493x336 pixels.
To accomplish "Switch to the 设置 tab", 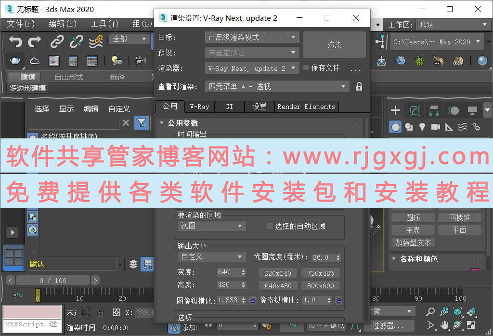I will pyautogui.click(x=259, y=107).
